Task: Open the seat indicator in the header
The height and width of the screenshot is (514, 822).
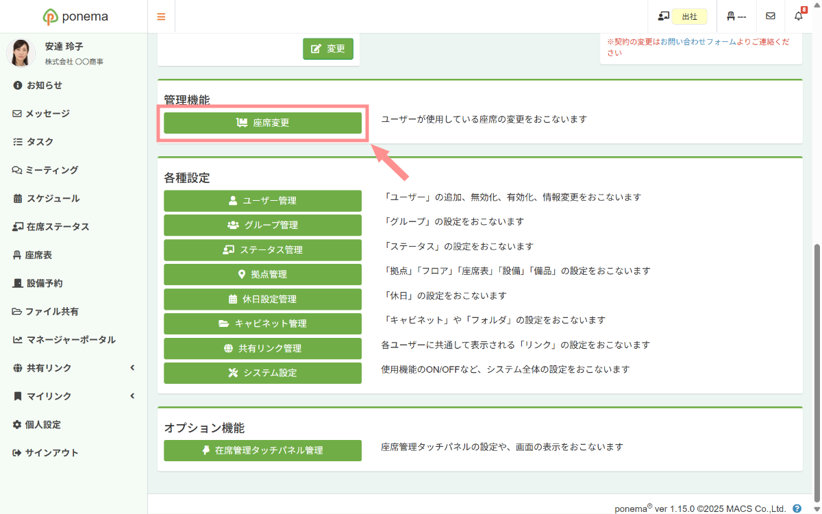Action: pos(736,16)
